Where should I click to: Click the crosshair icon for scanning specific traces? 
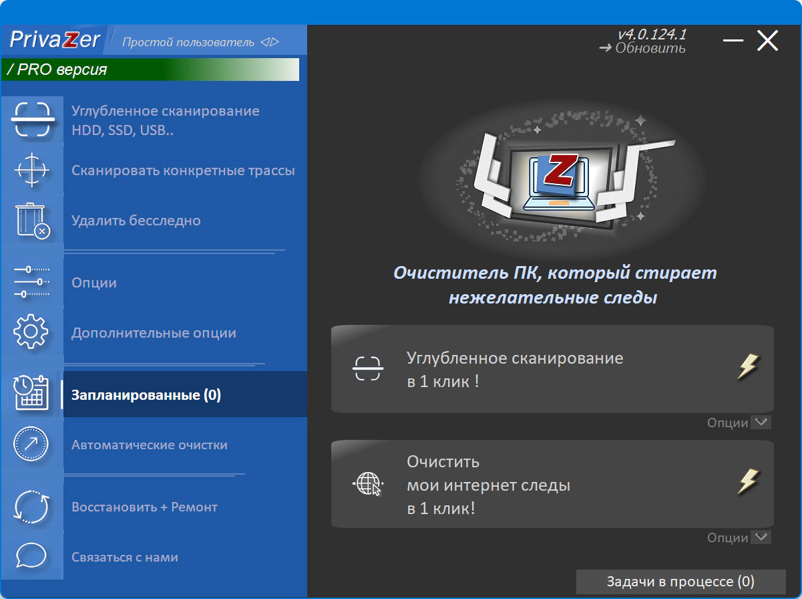pyautogui.click(x=31, y=170)
